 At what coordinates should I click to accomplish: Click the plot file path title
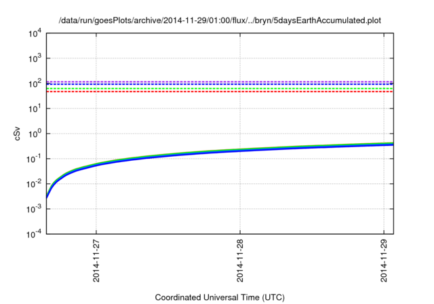[220, 20]
